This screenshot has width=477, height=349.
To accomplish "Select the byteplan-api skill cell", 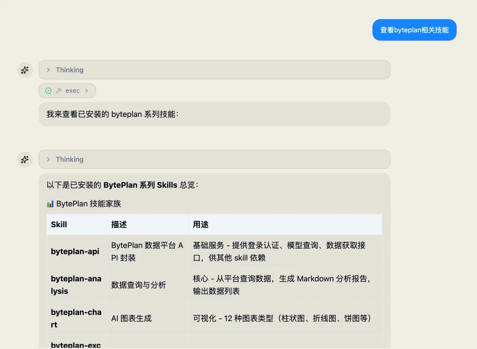I will pos(77,251).
